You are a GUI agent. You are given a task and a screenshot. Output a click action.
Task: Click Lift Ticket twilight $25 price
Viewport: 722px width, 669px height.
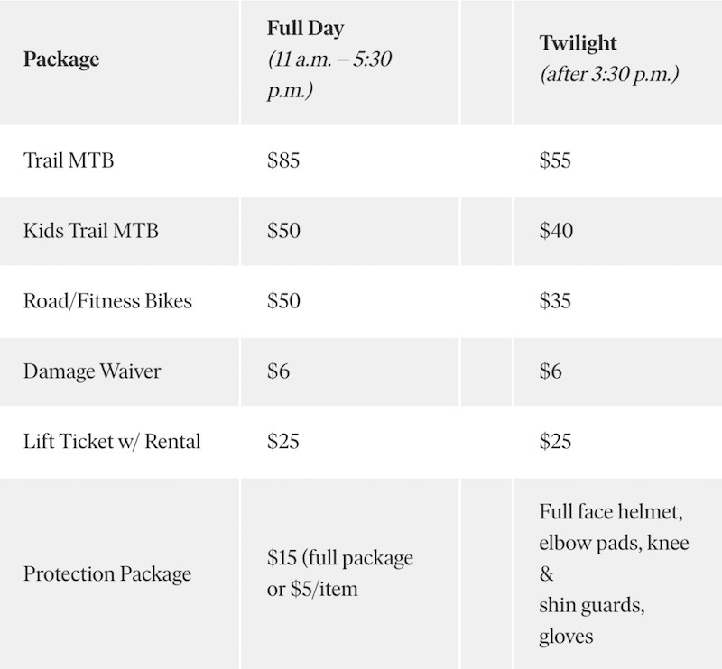[x=555, y=442]
